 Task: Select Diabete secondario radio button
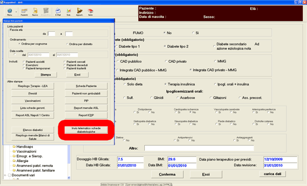pyautogui.click(x=214, y=46)
